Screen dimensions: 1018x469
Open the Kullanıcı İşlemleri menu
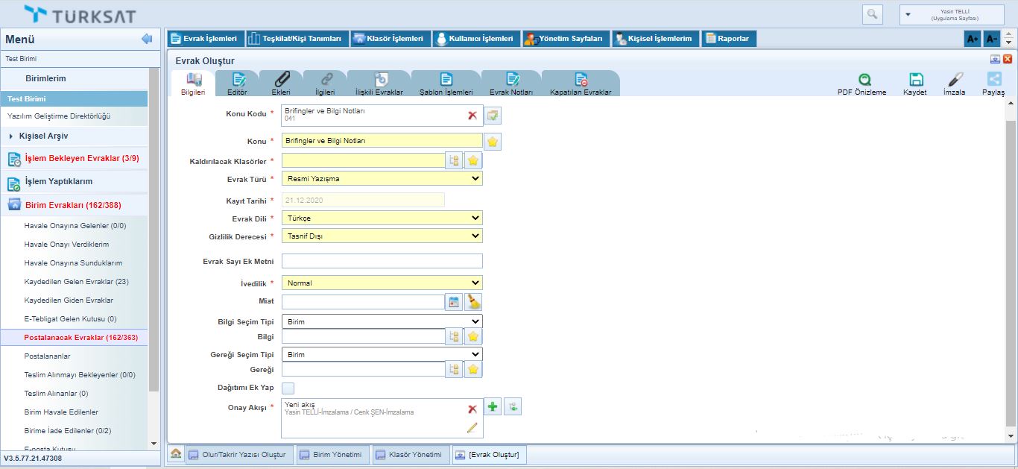(x=475, y=39)
